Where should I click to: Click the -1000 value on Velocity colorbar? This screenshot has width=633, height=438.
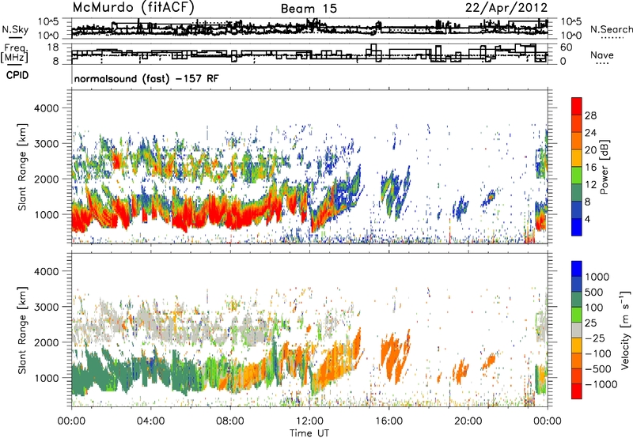click(601, 384)
